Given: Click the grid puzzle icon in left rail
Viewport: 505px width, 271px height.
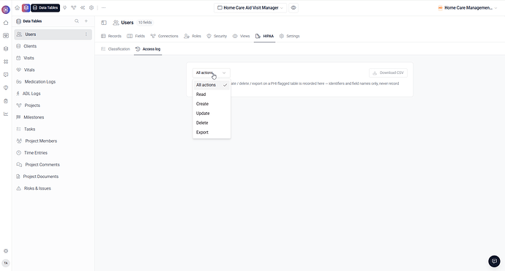Looking at the screenshot, I should (x=6, y=62).
